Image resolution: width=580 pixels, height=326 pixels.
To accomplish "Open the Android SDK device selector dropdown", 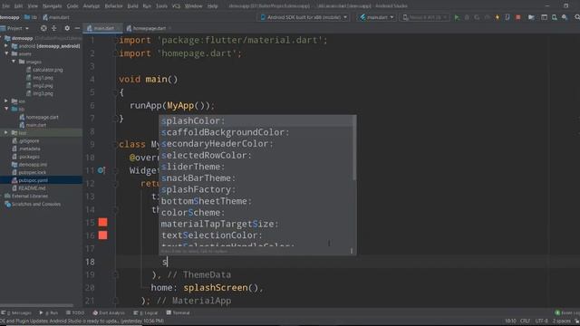I will coord(304,17).
